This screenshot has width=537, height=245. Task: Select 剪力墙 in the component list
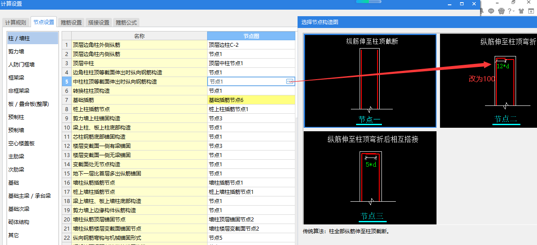click(x=33, y=51)
